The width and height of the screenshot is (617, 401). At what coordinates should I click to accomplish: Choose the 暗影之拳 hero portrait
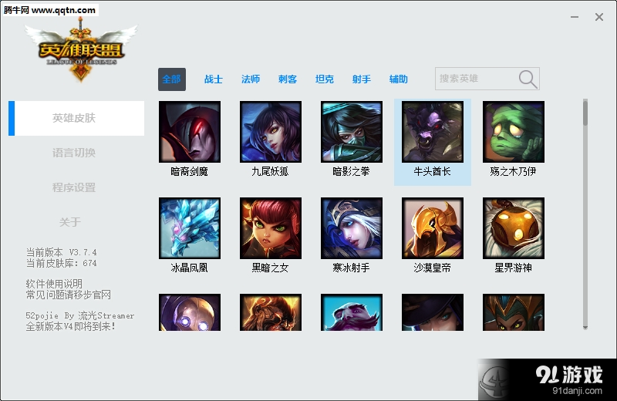[352, 132]
